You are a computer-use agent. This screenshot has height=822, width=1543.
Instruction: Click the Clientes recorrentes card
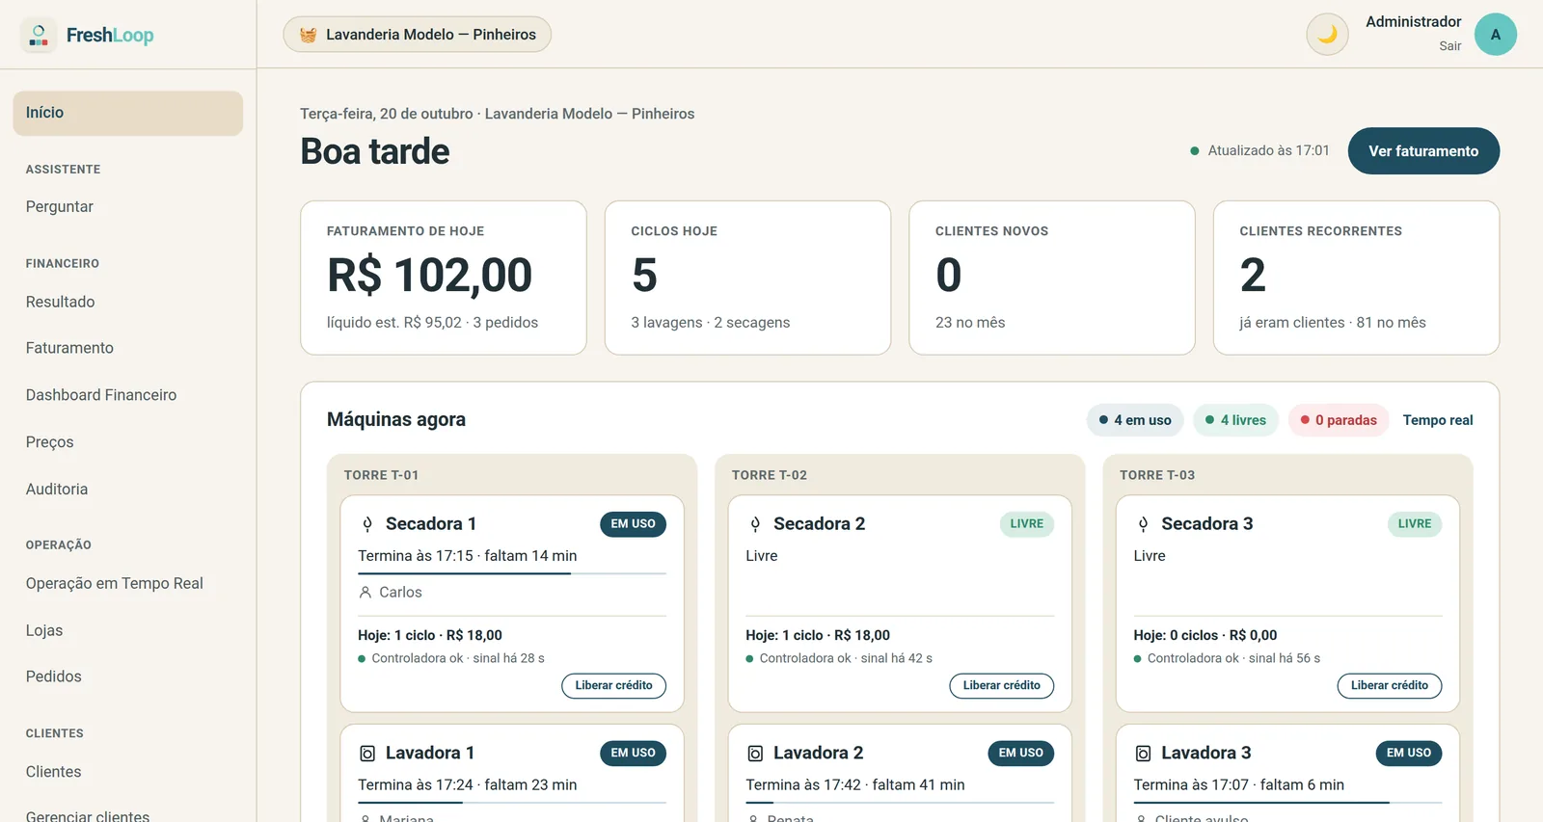coord(1356,278)
